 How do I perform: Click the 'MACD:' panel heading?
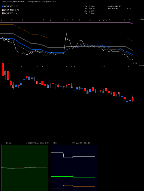tap(9, 143)
